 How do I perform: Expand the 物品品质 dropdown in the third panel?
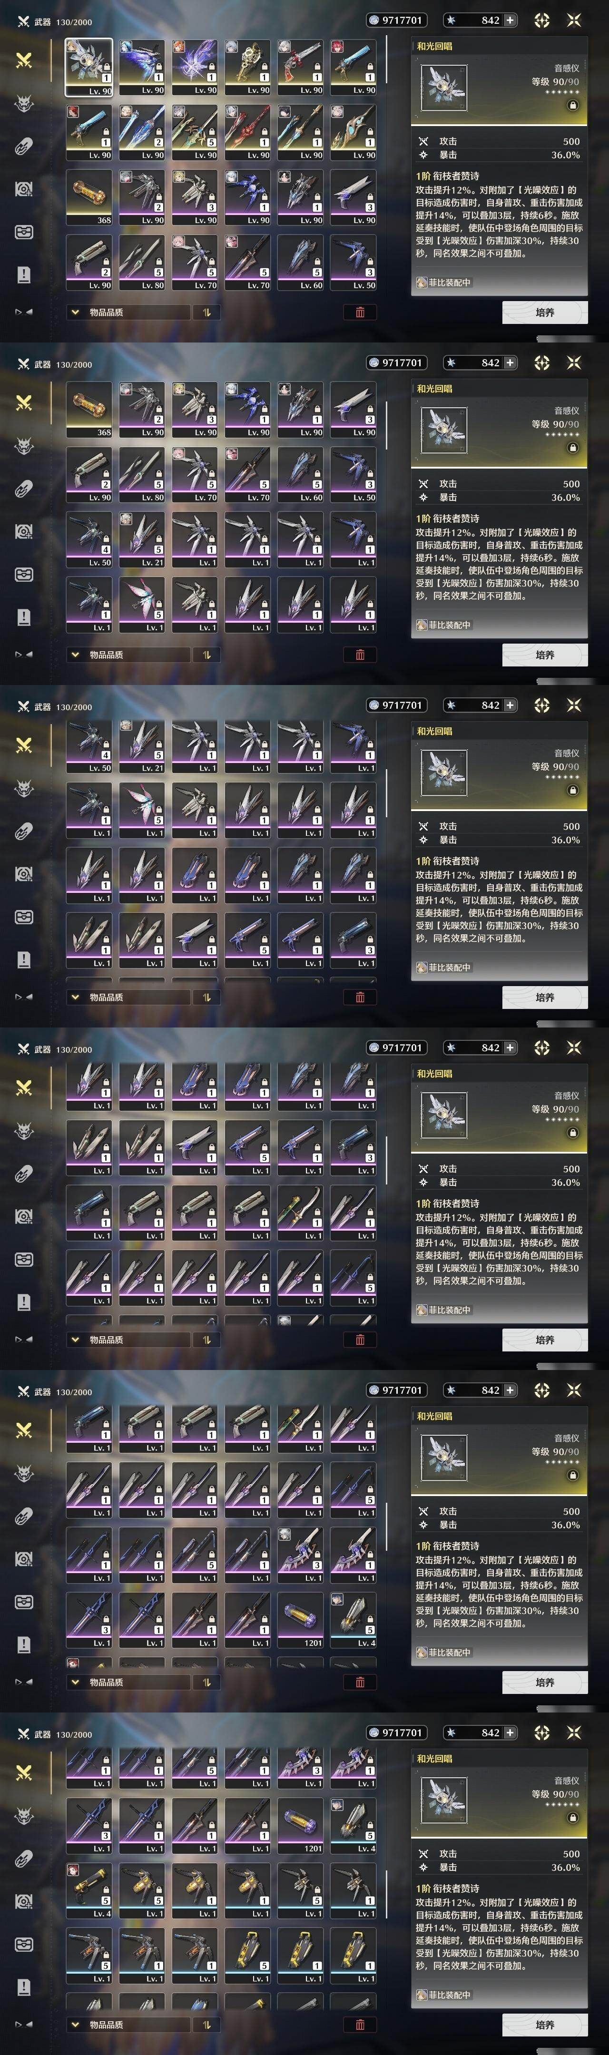(x=128, y=997)
